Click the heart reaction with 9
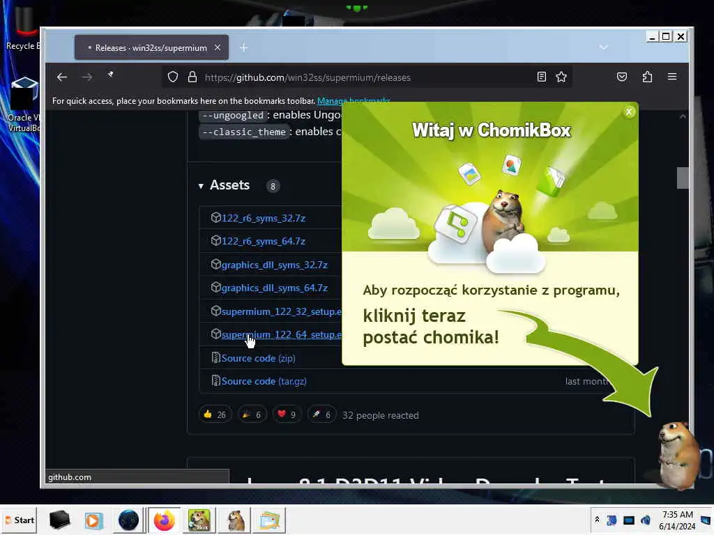Image resolution: width=714 pixels, height=535 pixels. coord(287,414)
